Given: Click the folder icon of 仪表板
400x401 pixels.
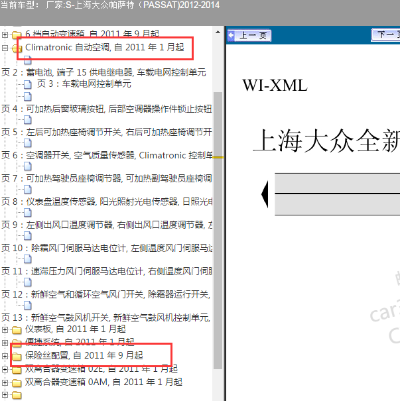Looking at the screenshot, I should click(x=17, y=330).
